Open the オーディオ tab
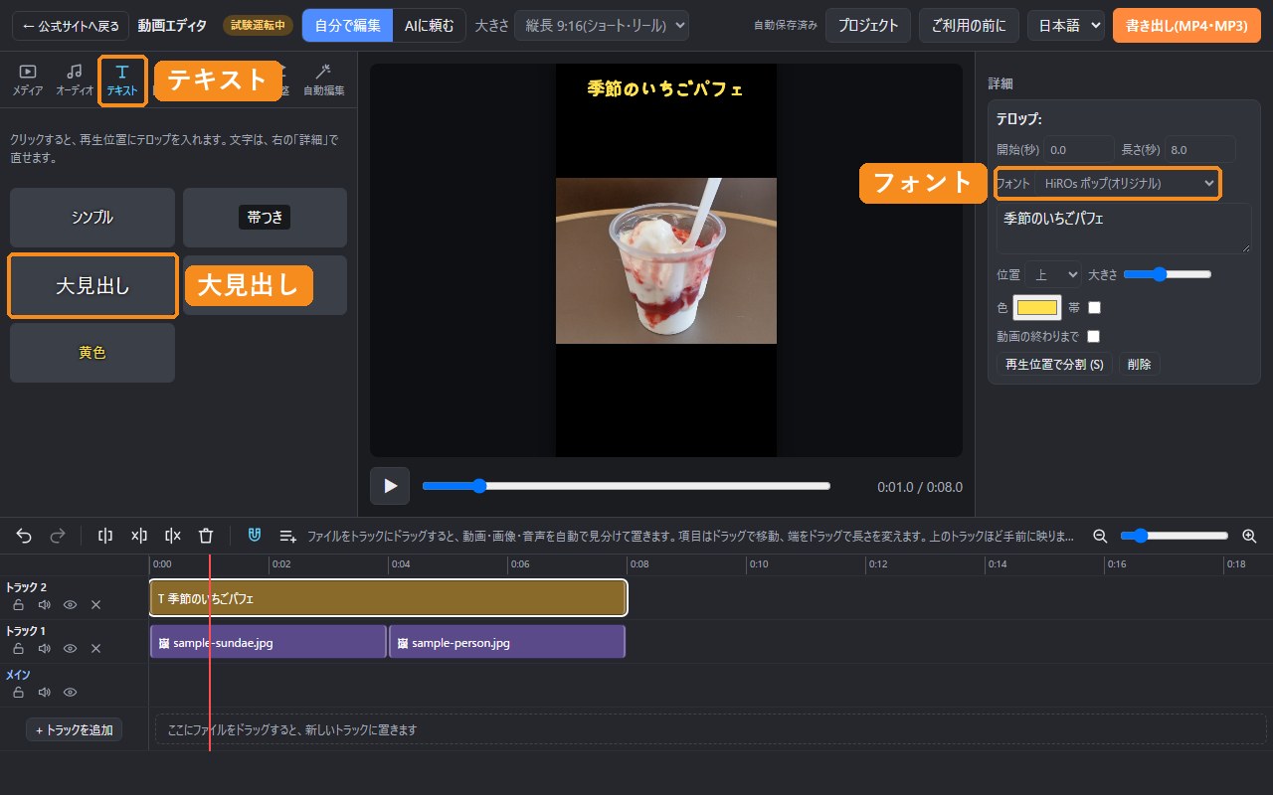Screen dimensions: 1273x795 [x=75, y=80]
